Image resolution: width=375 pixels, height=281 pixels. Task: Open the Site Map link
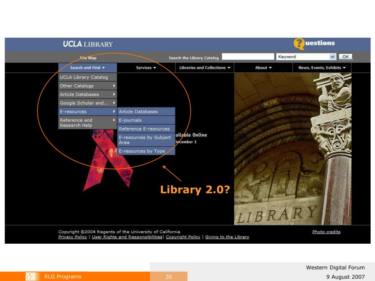pyautogui.click(x=88, y=58)
